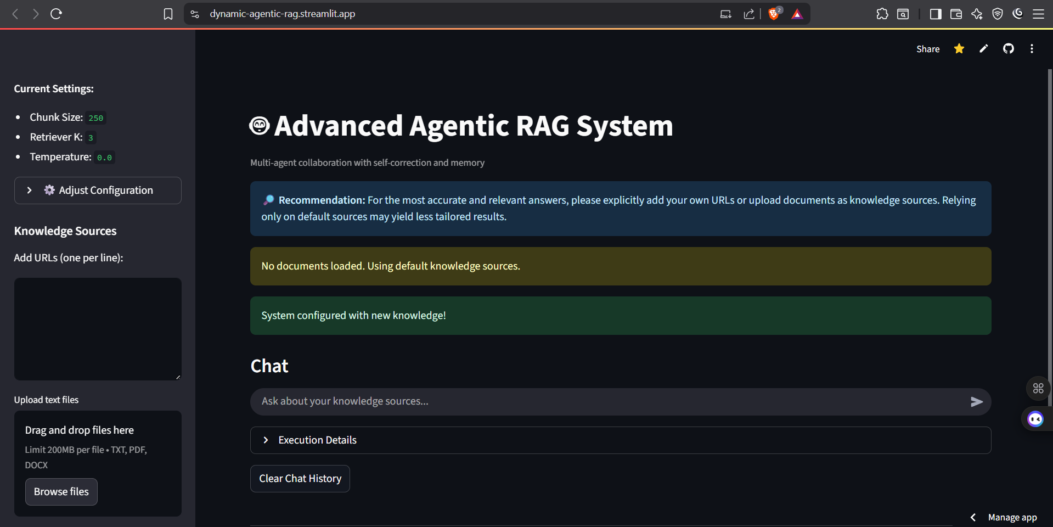The width and height of the screenshot is (1053, 527).
Task: Click Clear Chat History button
Action: pos(300,479)
